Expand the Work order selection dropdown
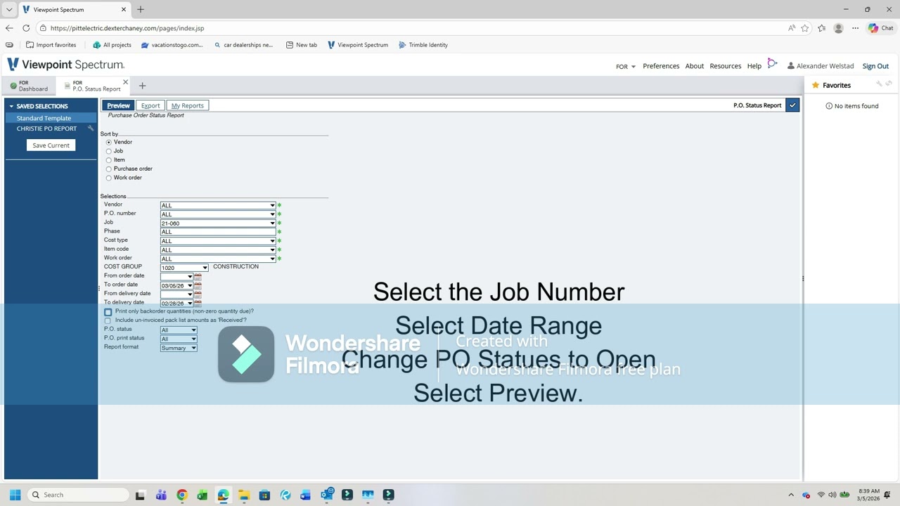The image size is (900, 506). click(x=272, y=259)
